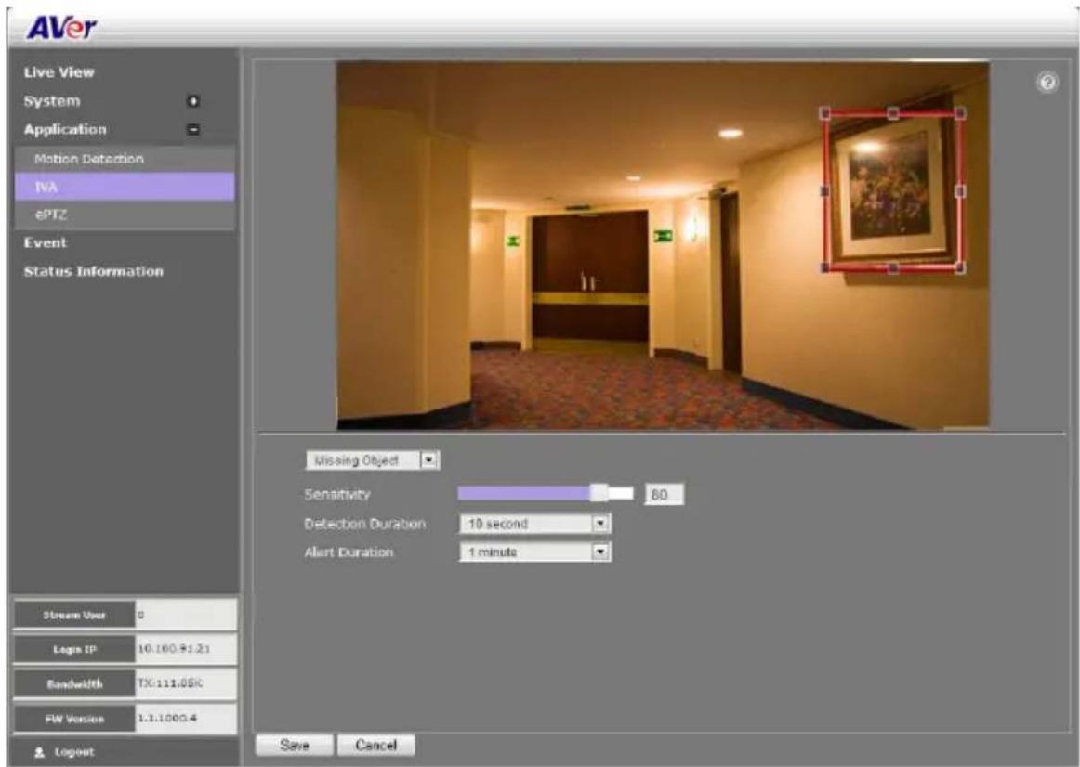Click the camera preview image of the hallway
1080x767 pixels.
click(x=663, y=245)
